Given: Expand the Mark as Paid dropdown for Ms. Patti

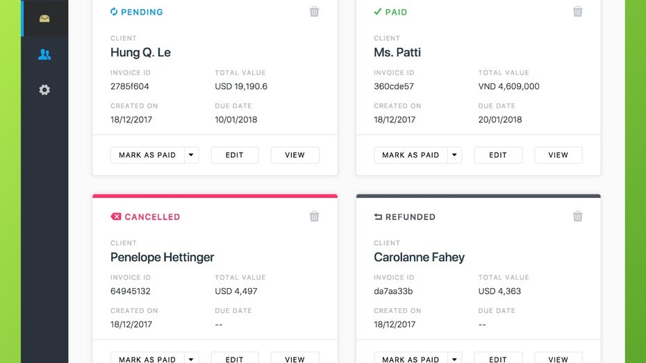Looking at the screenshot, I should click(x=455, y=155).
